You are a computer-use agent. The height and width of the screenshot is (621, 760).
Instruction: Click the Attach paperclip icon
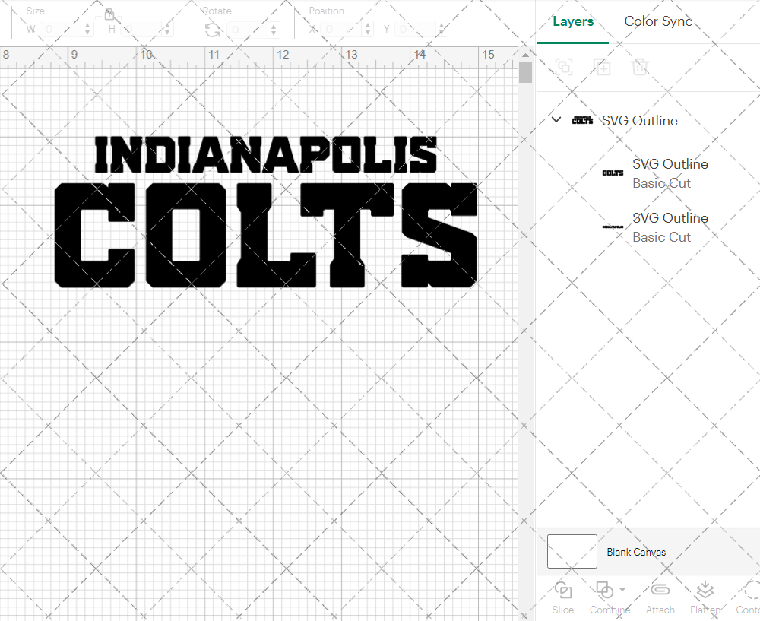coord(660,591)
